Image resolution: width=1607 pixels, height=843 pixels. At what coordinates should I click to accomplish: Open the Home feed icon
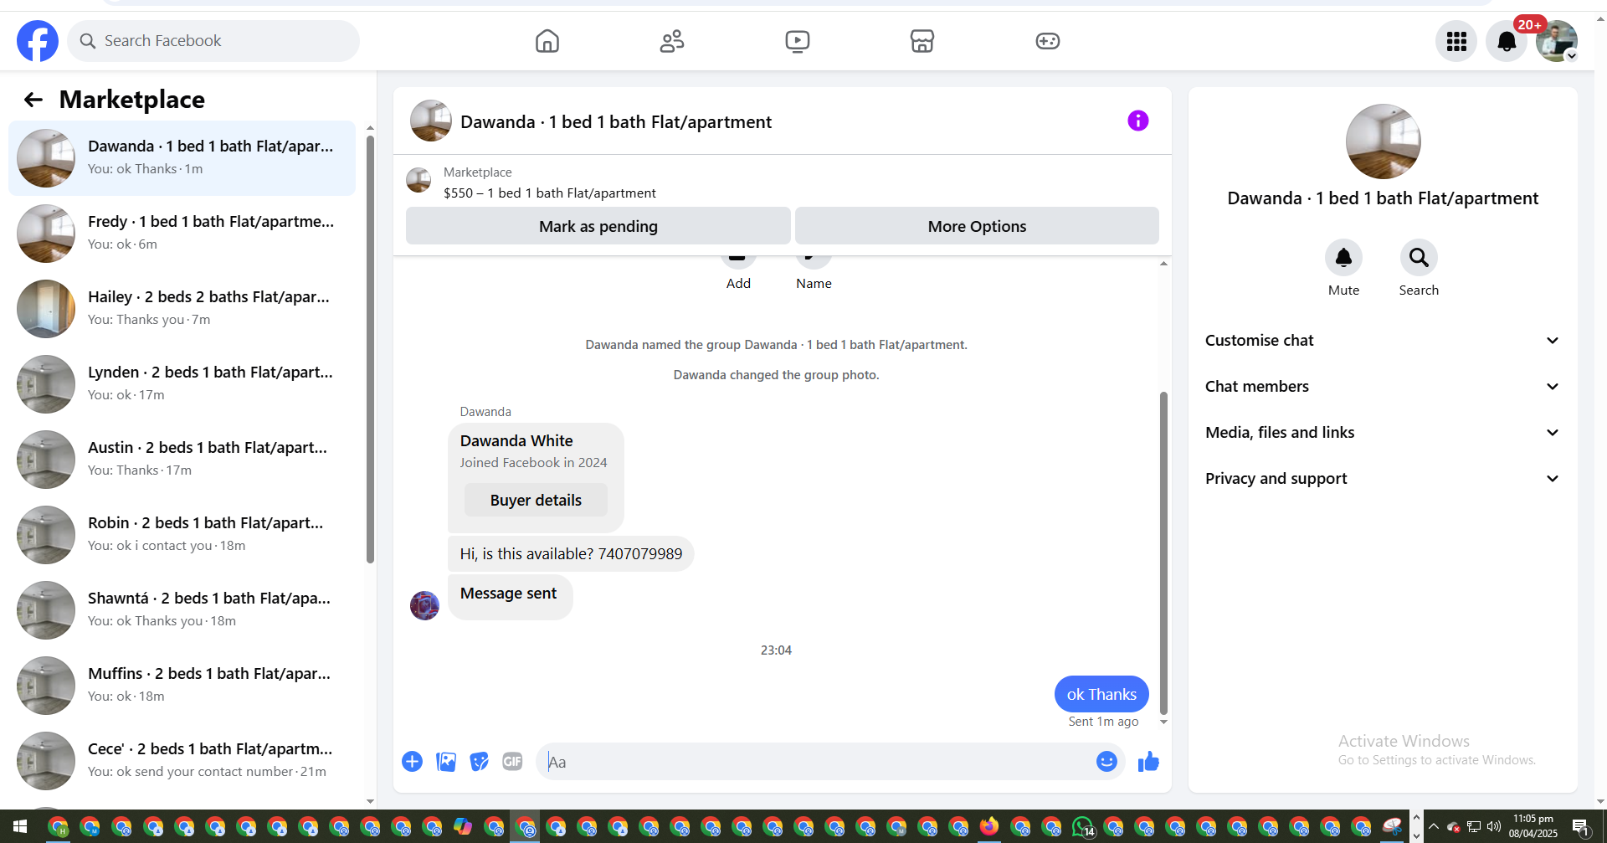pyautogui.click(x=547, y=41)
